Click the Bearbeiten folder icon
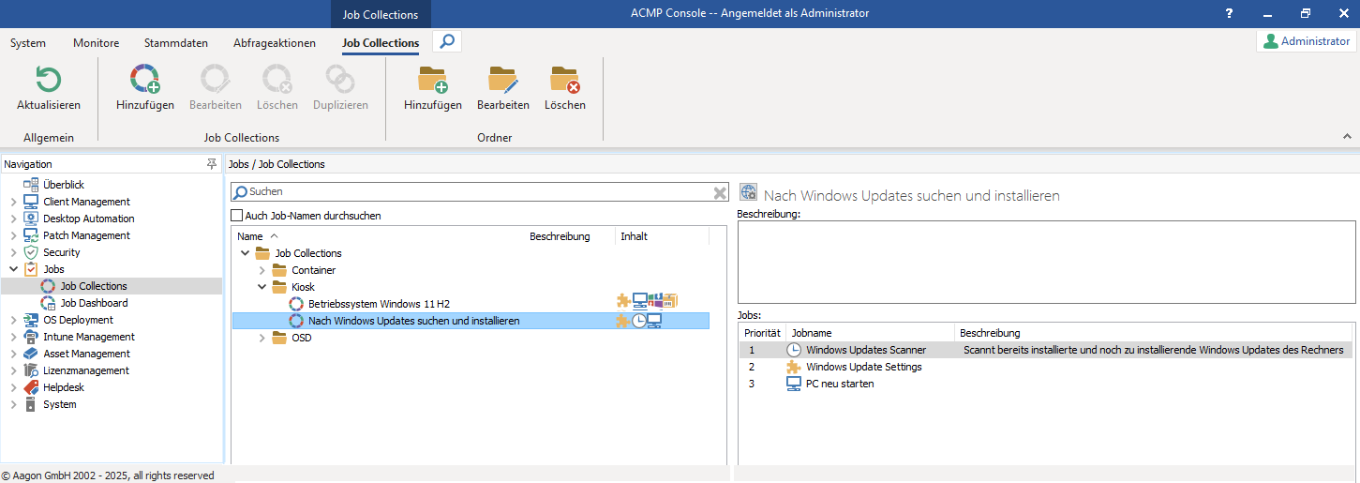Screen dimensions: 1360x483 [502, 80]
